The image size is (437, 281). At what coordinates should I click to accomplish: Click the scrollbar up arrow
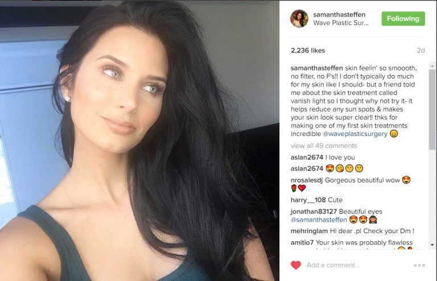[x=432, y=66]
